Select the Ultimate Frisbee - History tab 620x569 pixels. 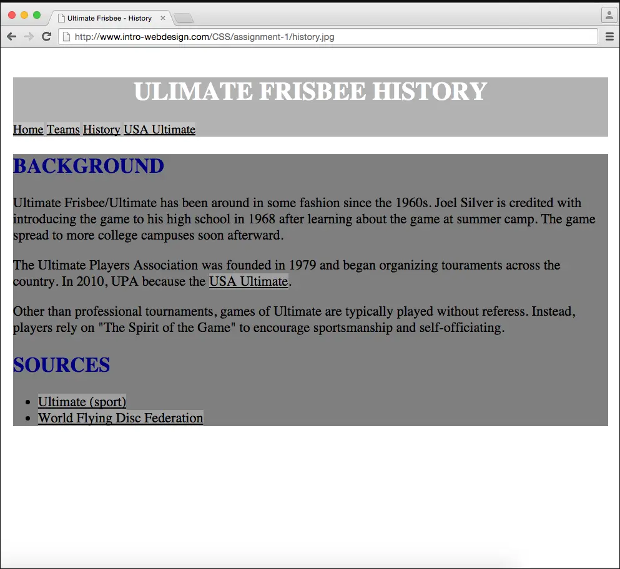(x=109, y=17)
